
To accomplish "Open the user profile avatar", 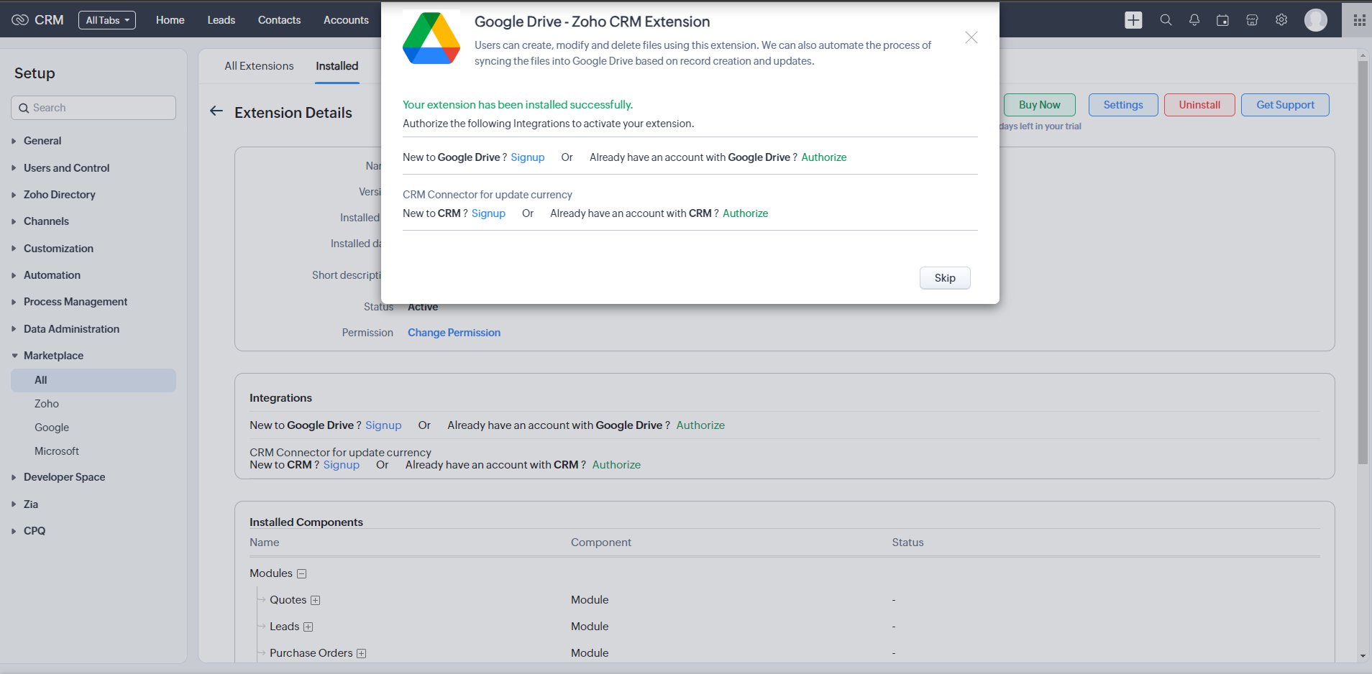I will coord(1316,20).
